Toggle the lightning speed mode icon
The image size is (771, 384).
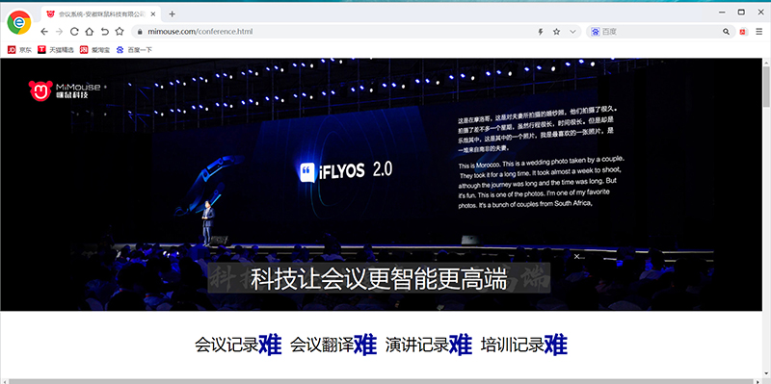(541, 32)
